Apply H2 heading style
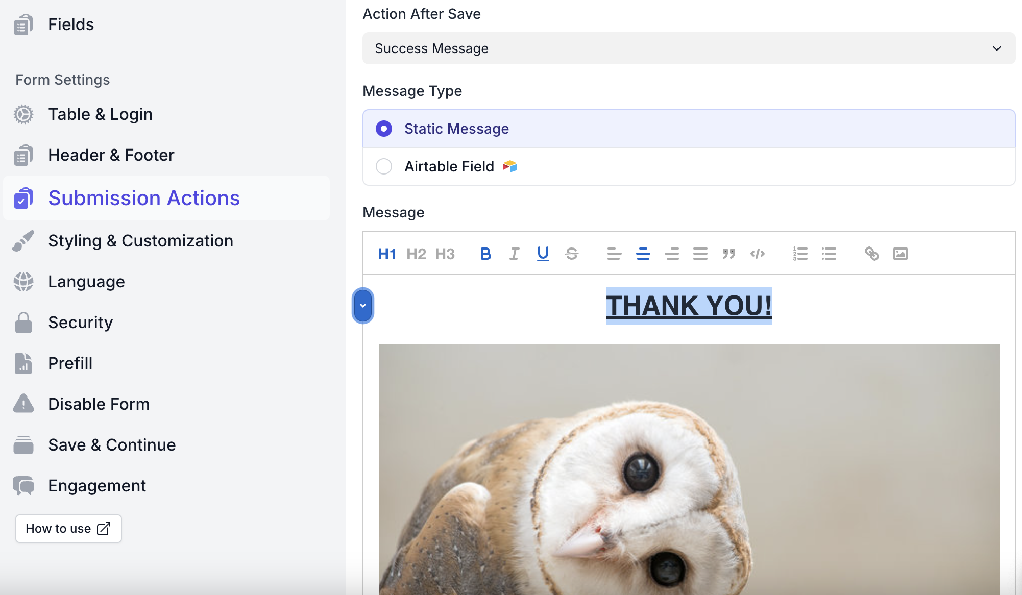Image resolution: width=1022 pixels, height=595 pixels. coord(416,254)
